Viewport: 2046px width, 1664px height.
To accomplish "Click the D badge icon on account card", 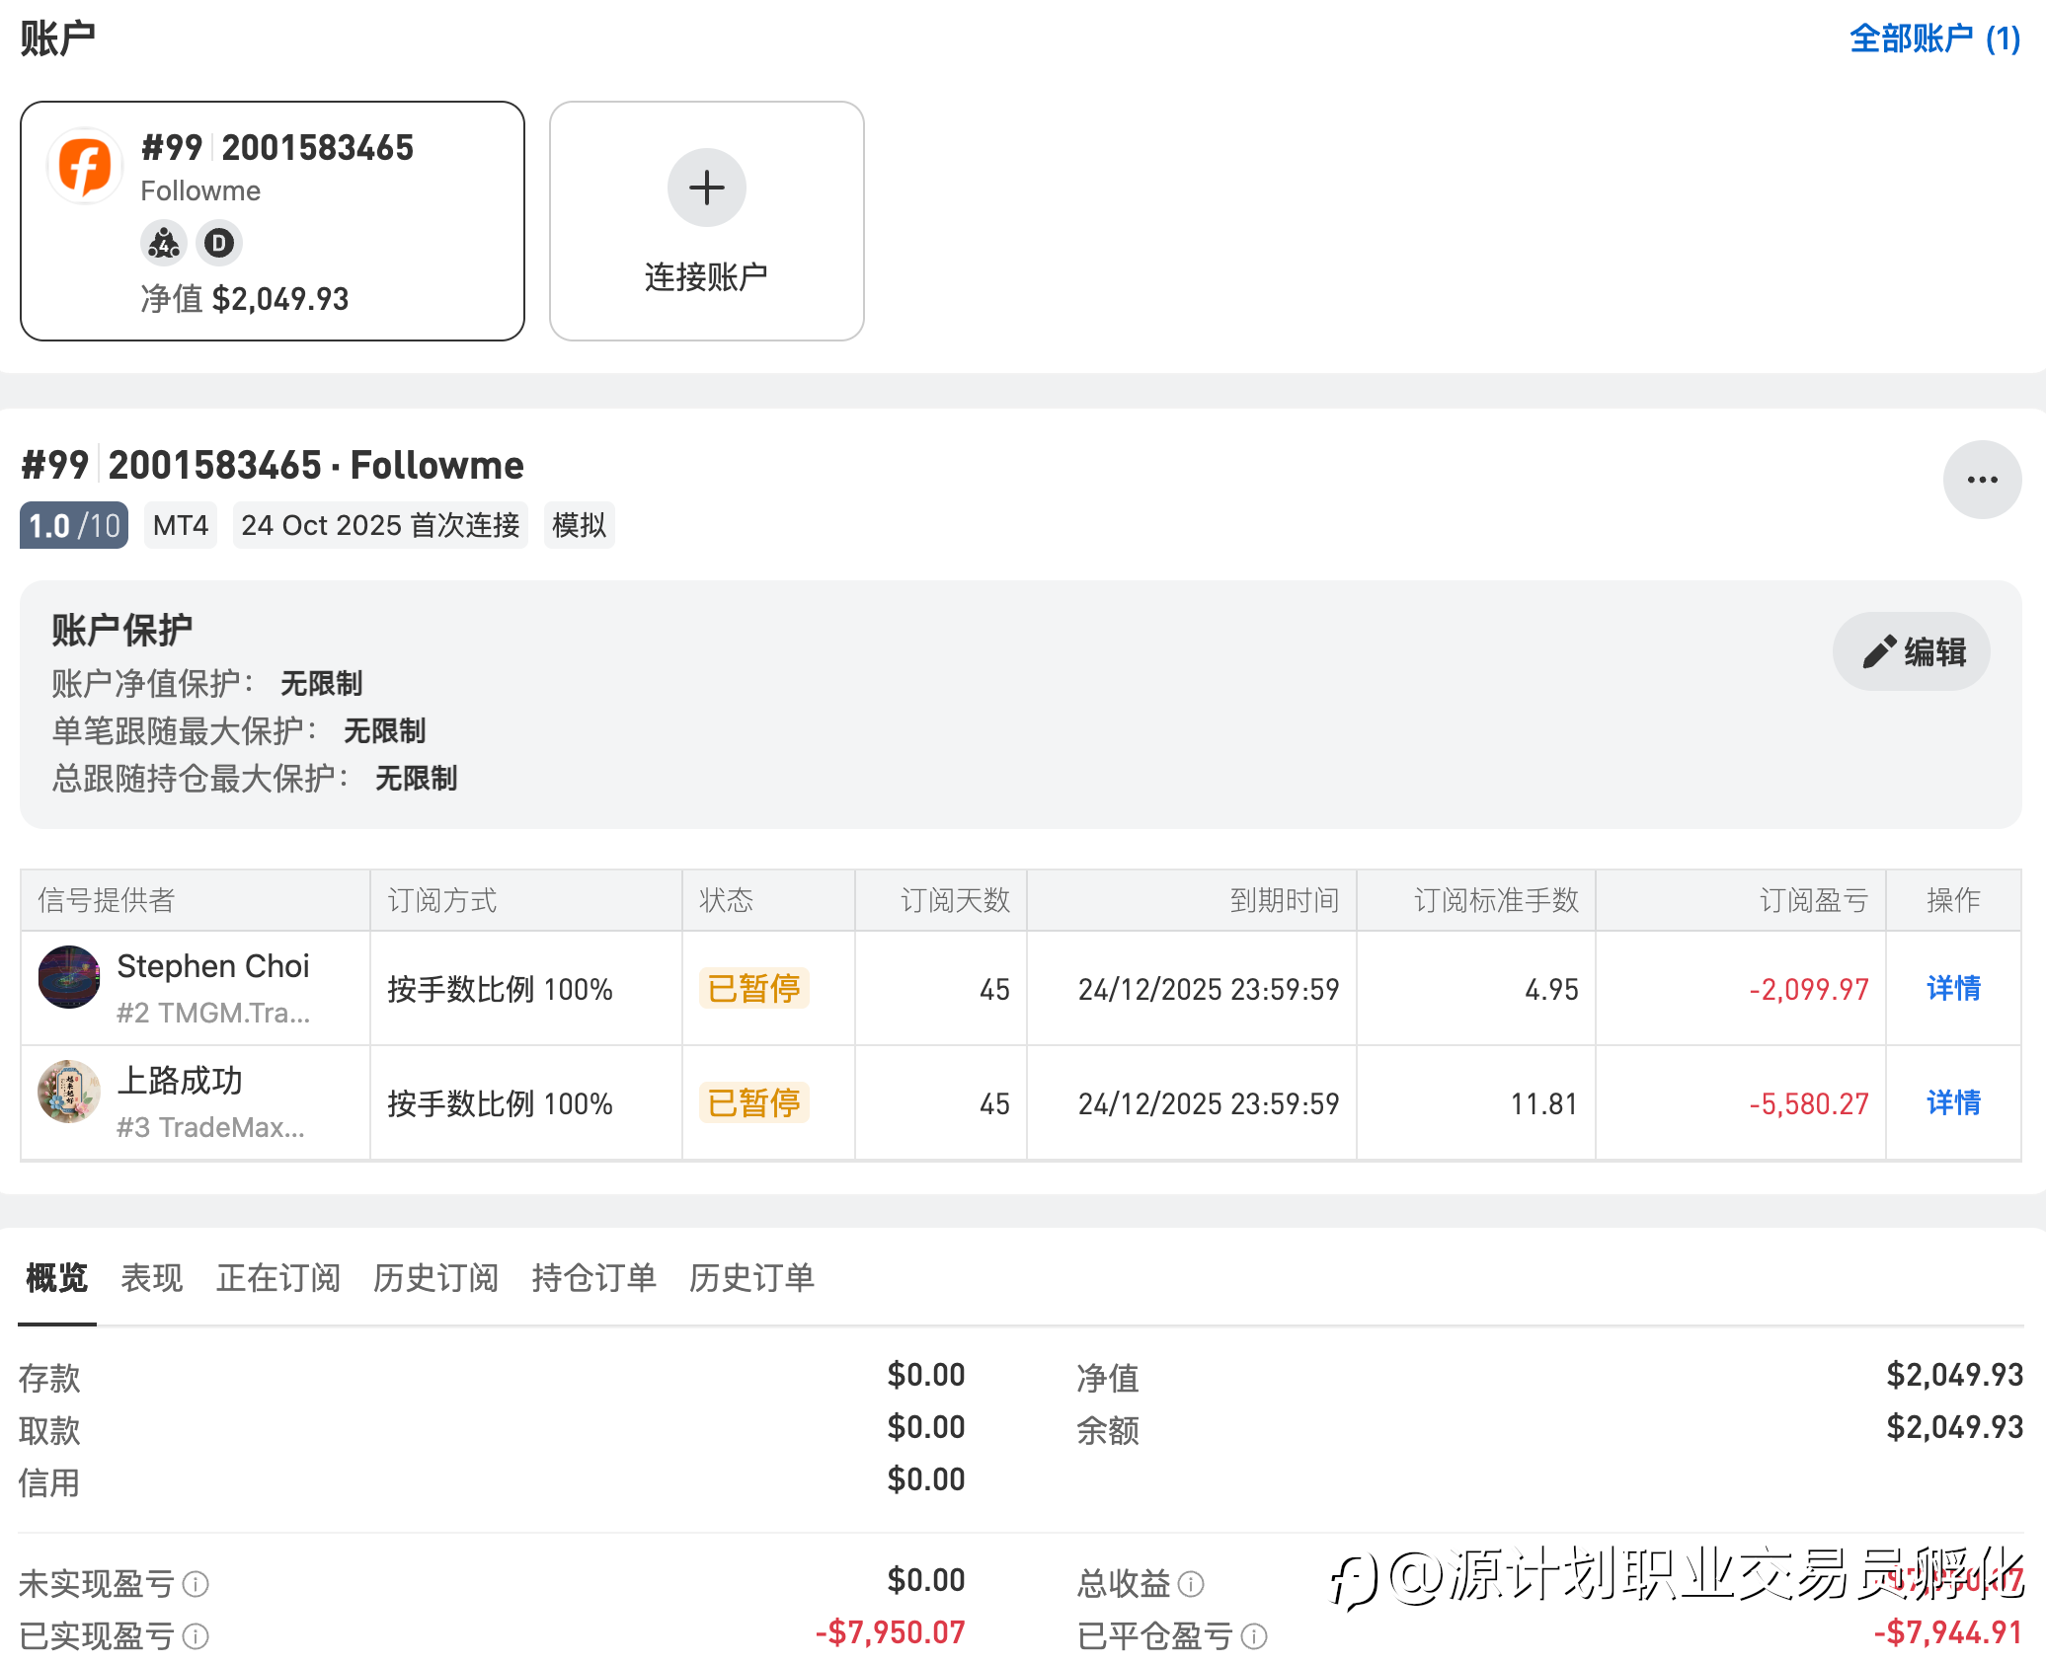I will 219,243.
